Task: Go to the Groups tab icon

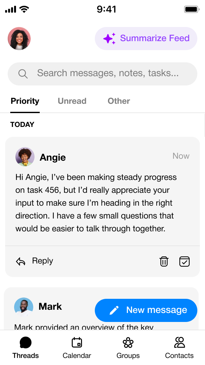Action: click(128, 343)
